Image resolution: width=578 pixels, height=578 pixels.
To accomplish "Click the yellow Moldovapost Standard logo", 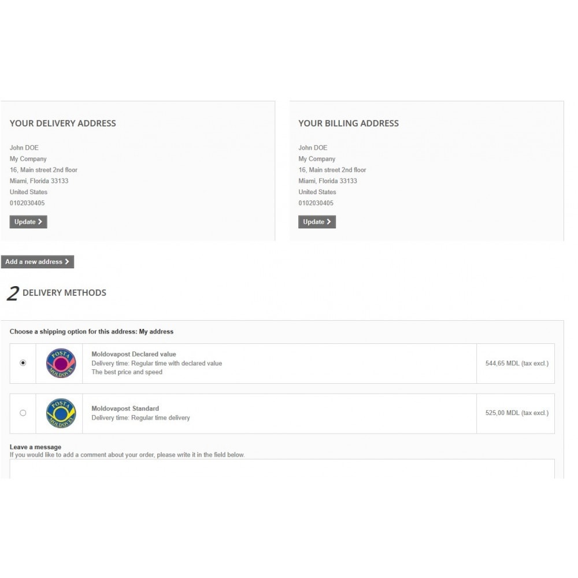I will point(61,413).
